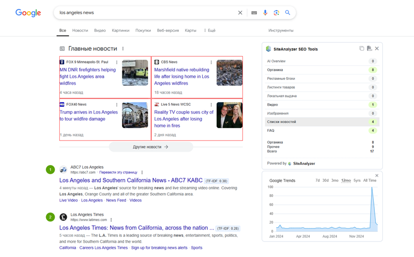Set Google Trends range to All Time

[370, 180]
